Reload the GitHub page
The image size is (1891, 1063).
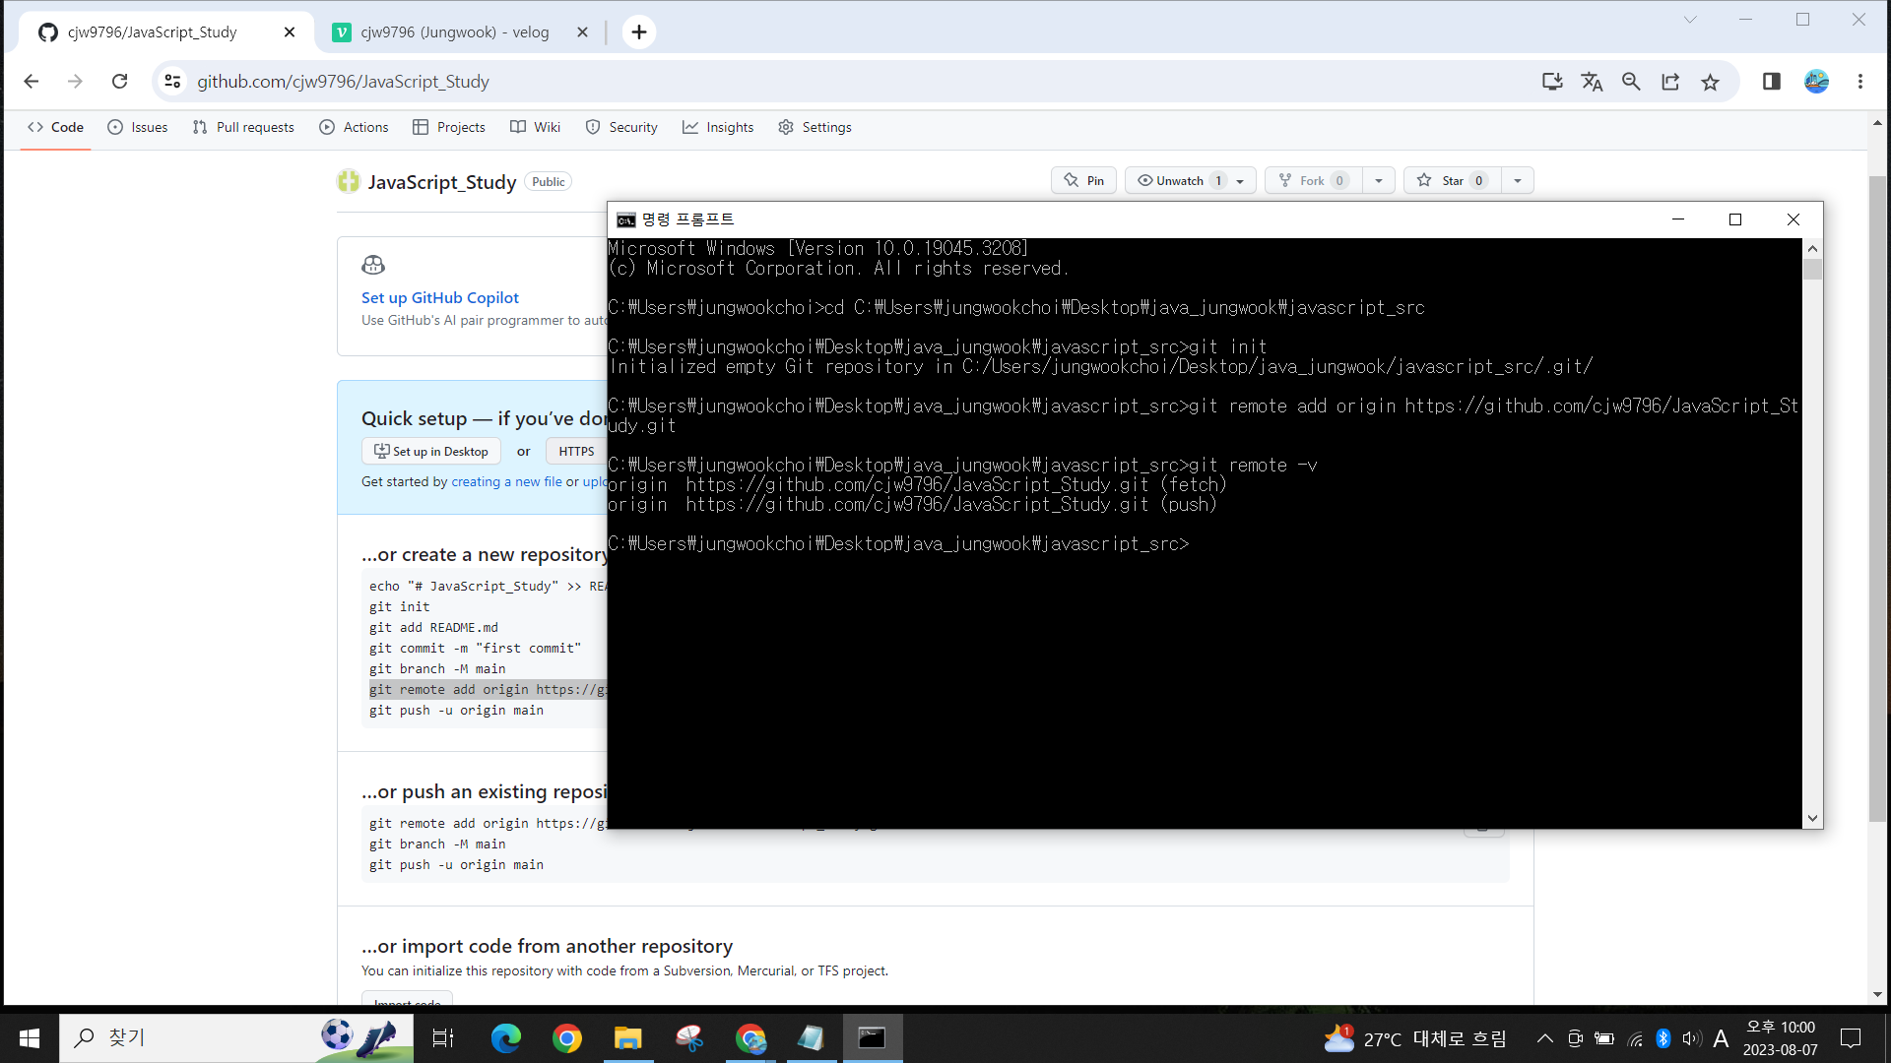[x=119, y=82]
